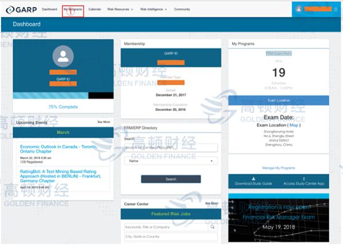Click the exam day number 19
The width and height of the screenshot is (343, 246).
coord(279,73)
